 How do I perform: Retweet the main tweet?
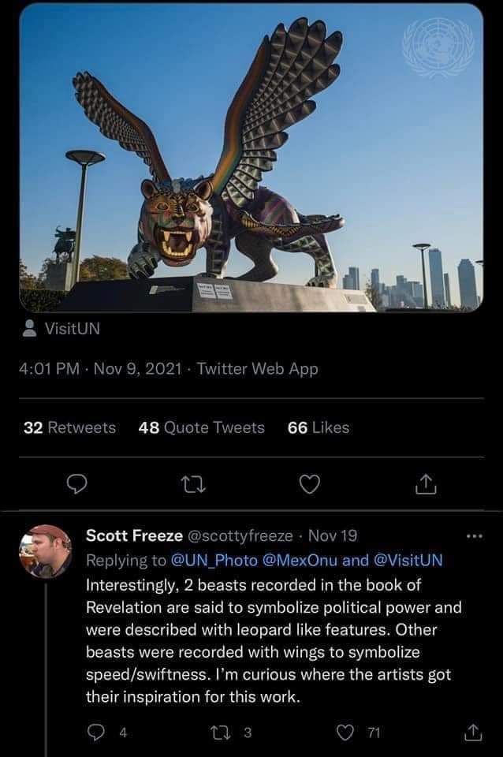[x=193, y=484]
